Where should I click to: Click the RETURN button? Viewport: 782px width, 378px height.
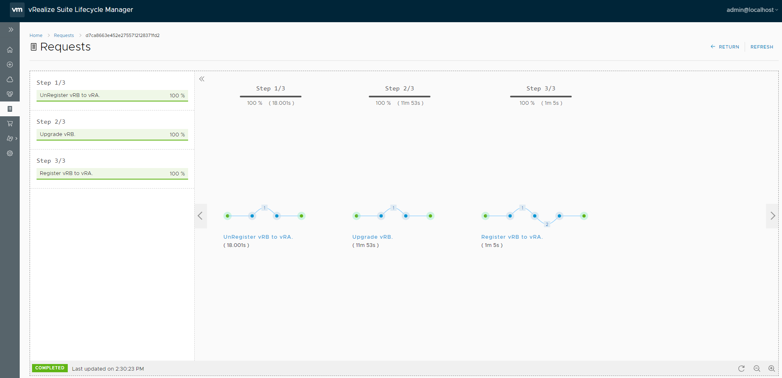click(725, 47)
